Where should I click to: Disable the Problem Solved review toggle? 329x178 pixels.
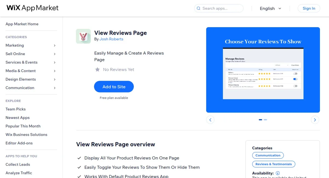click(295, 79)
